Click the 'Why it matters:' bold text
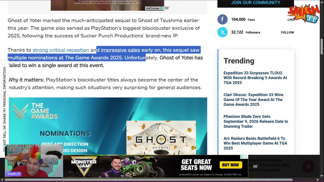Viewport: 324px width, 182px height. 26,80
